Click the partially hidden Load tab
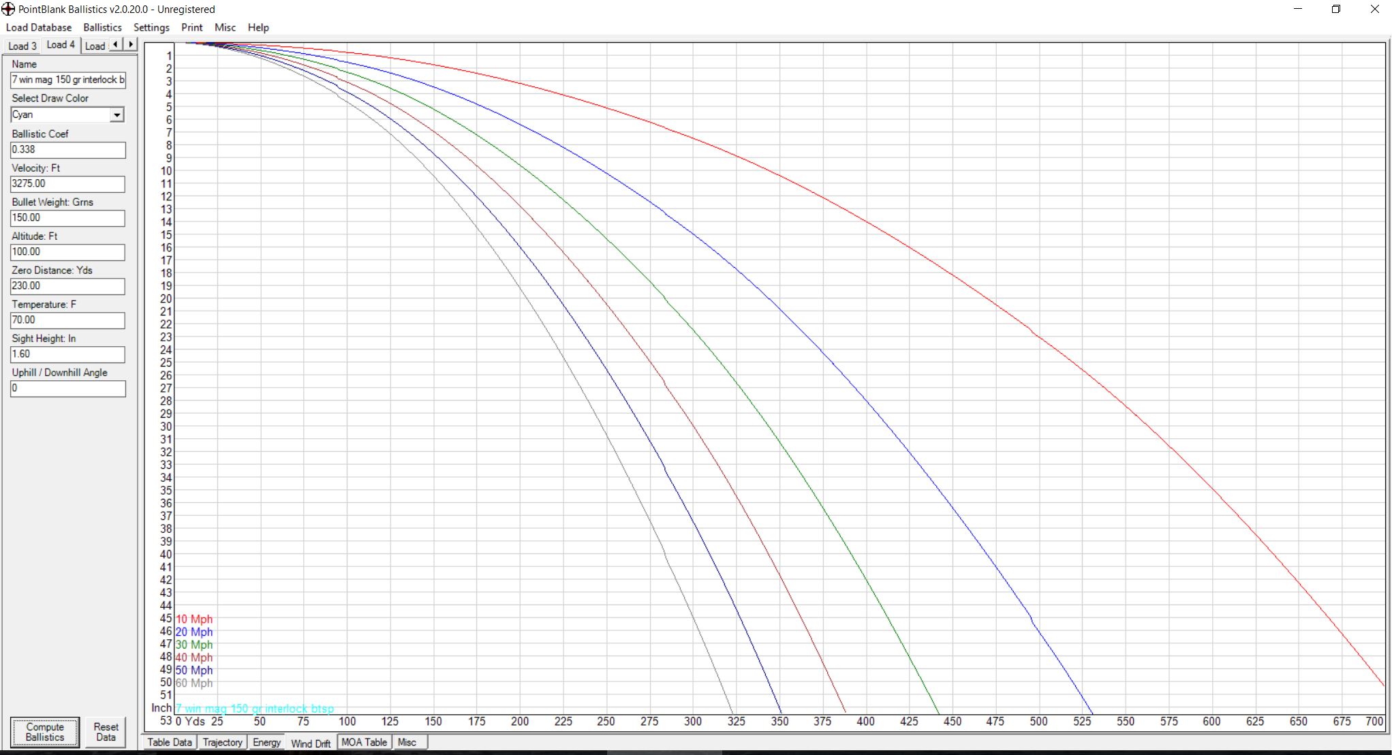This screenshot has width=1392, height=755. pos(95,46)
